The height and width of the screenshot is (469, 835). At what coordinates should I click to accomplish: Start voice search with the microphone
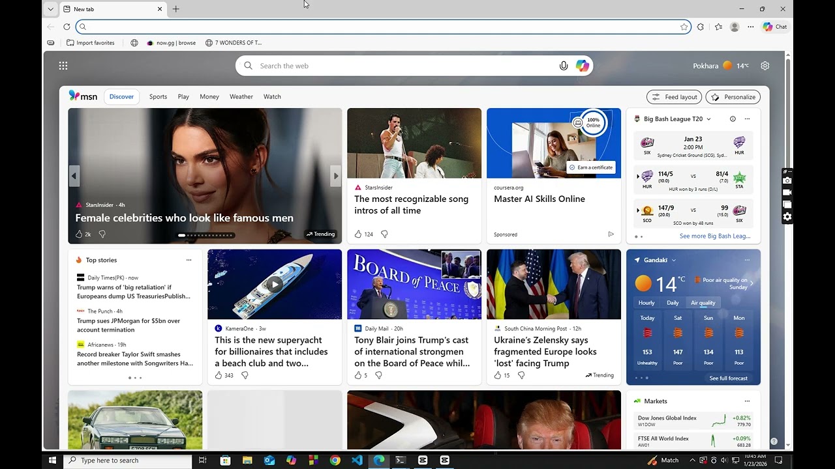point(564,66)
